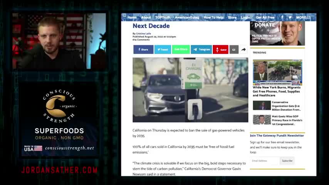Screen dimensions: 329x185
Task: Click the Conservative Organization story thumbnail
Action: pos(262,106)
